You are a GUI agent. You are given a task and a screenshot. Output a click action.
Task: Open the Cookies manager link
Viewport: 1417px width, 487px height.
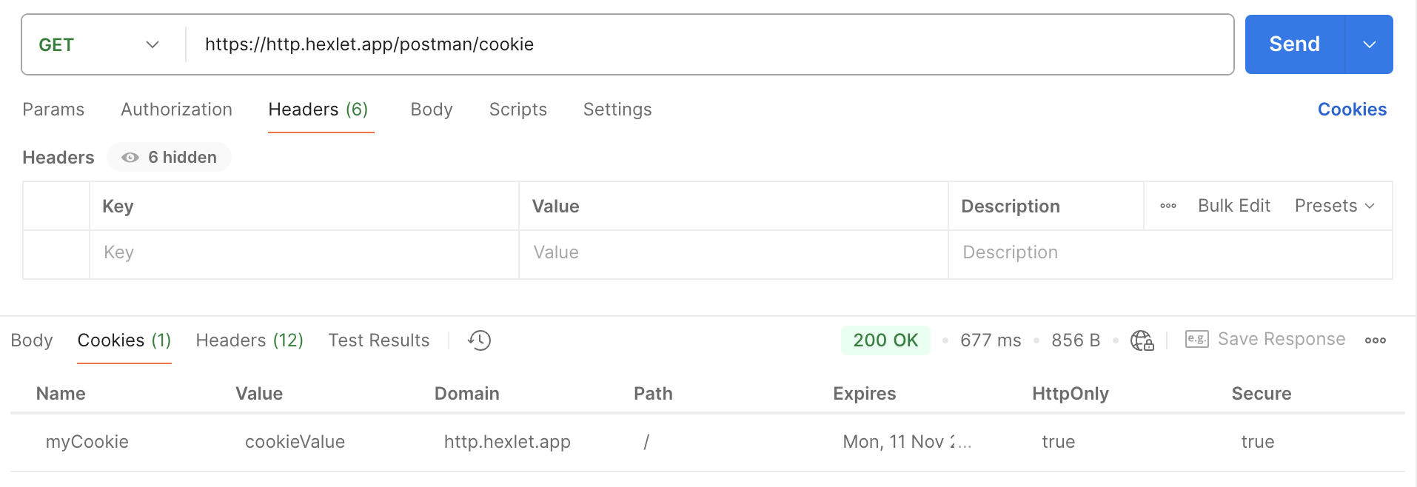click(1352, 110)
